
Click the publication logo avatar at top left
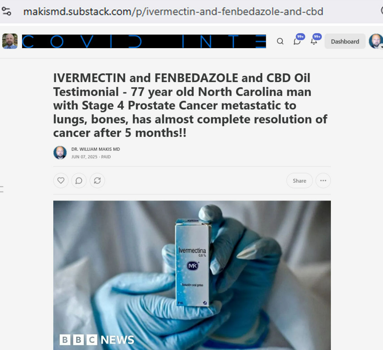(10, 41)
